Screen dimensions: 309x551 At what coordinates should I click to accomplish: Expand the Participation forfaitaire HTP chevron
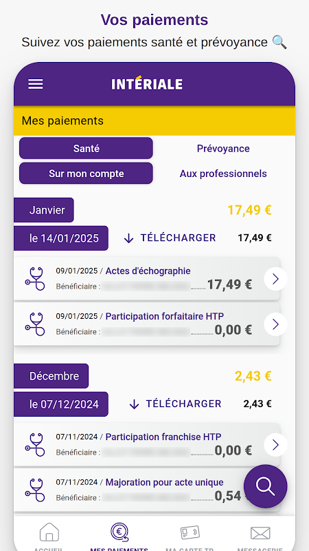[275, 324]
